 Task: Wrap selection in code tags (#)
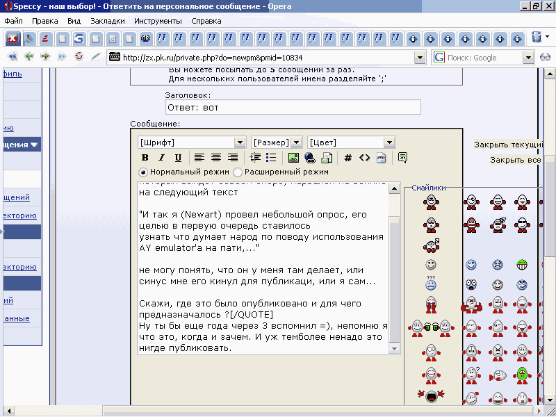348,158
